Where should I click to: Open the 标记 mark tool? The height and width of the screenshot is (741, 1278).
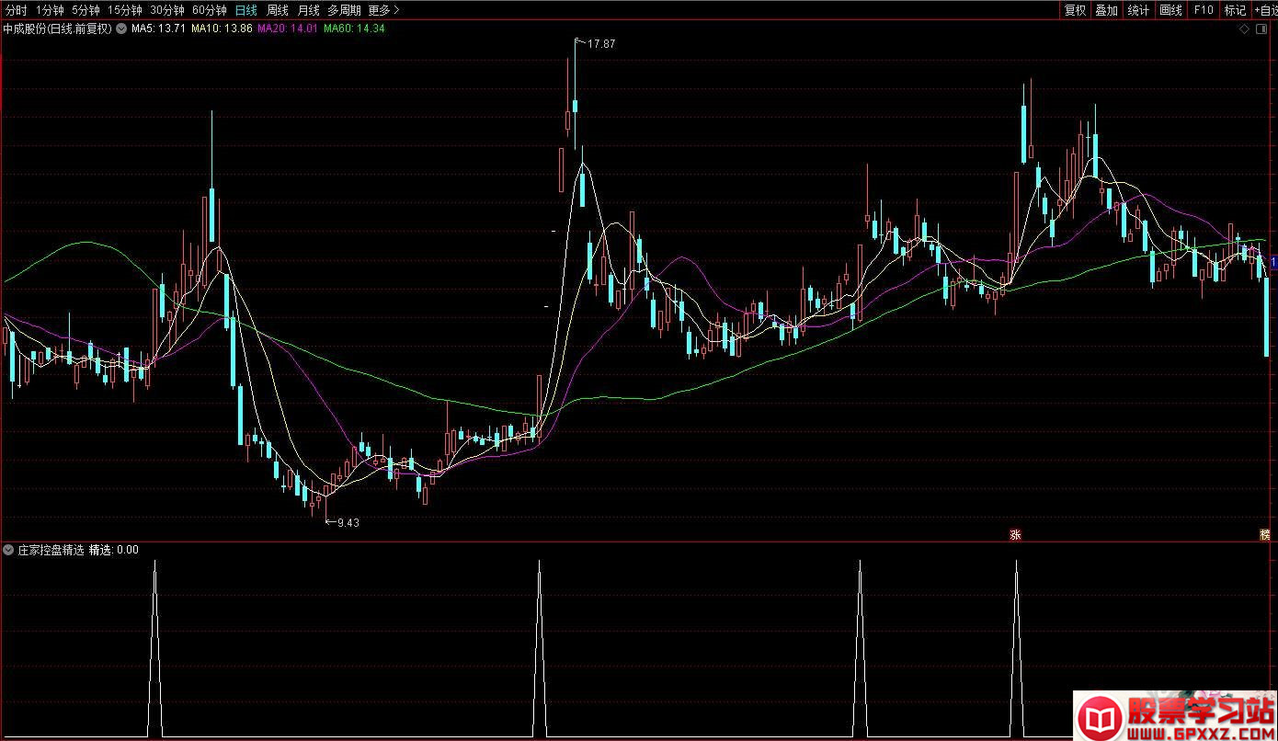click(1235, 10)
